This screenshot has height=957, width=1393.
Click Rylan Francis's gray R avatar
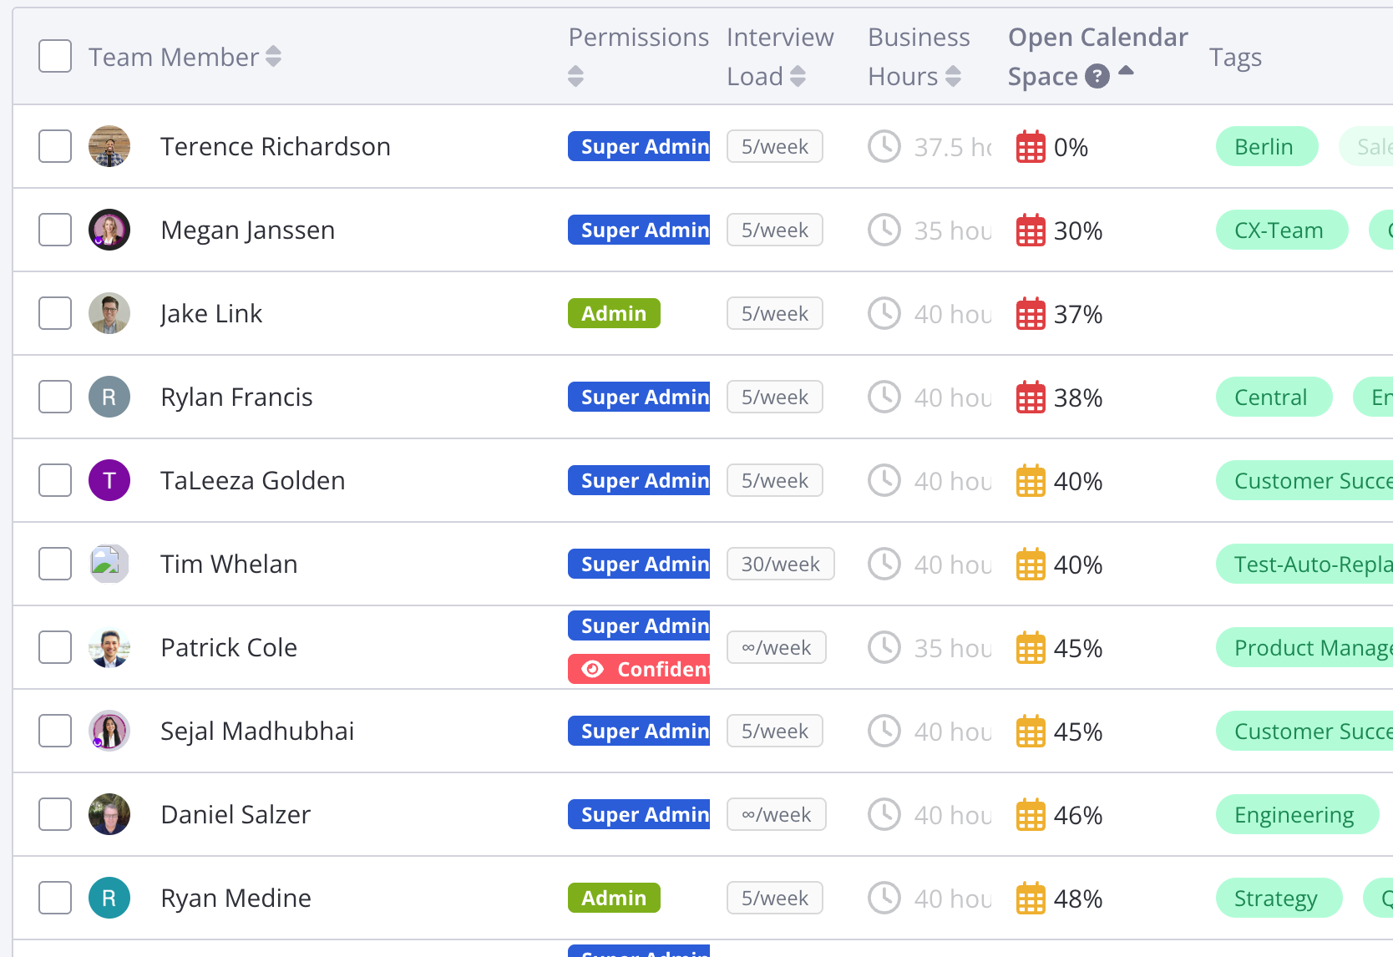pos(109,397)
